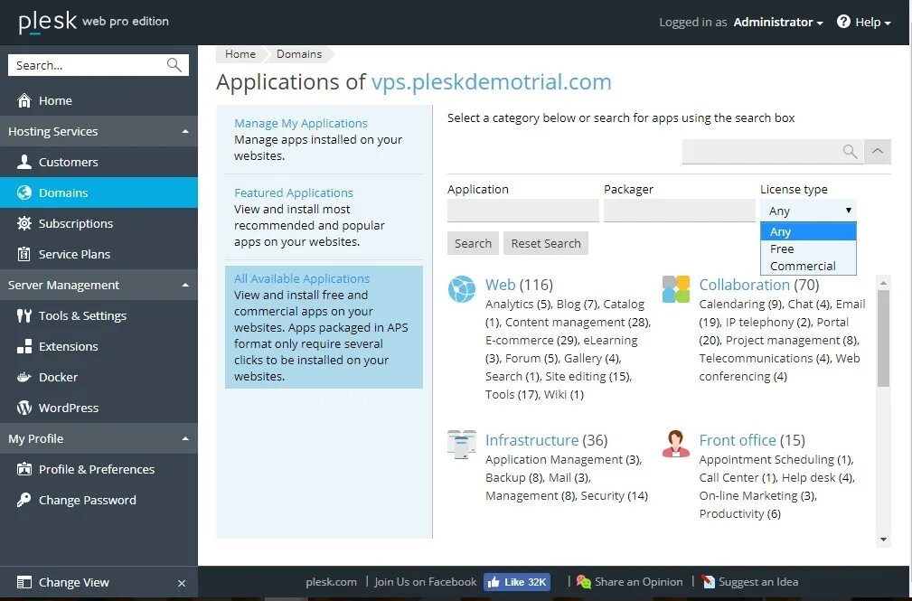Close the Change View bar

click(x=182, y=583)
